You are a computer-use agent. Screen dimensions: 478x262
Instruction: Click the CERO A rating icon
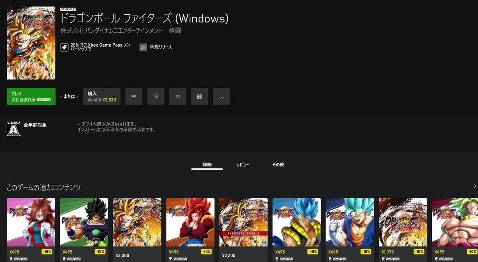(x=14, y=129)
